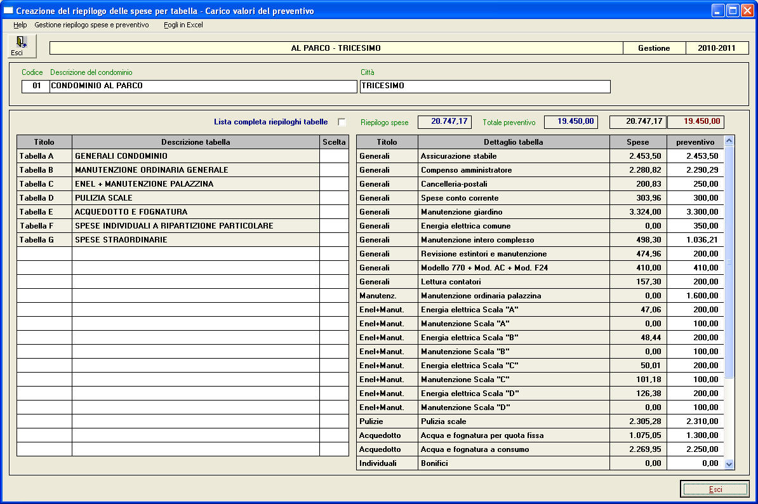The image size is (758, 504).
Task: Select ENEL + MANUTENZIONE PALAZZINA row
Action: [183, 183]
